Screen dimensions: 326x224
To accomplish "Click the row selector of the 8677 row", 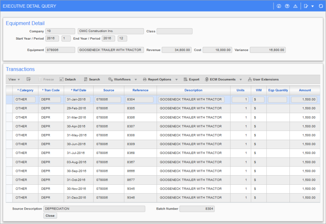I will tap(9, 180).
